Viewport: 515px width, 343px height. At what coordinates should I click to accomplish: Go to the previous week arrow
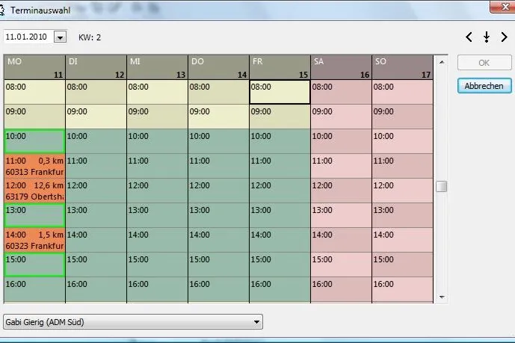coord(469,37)
